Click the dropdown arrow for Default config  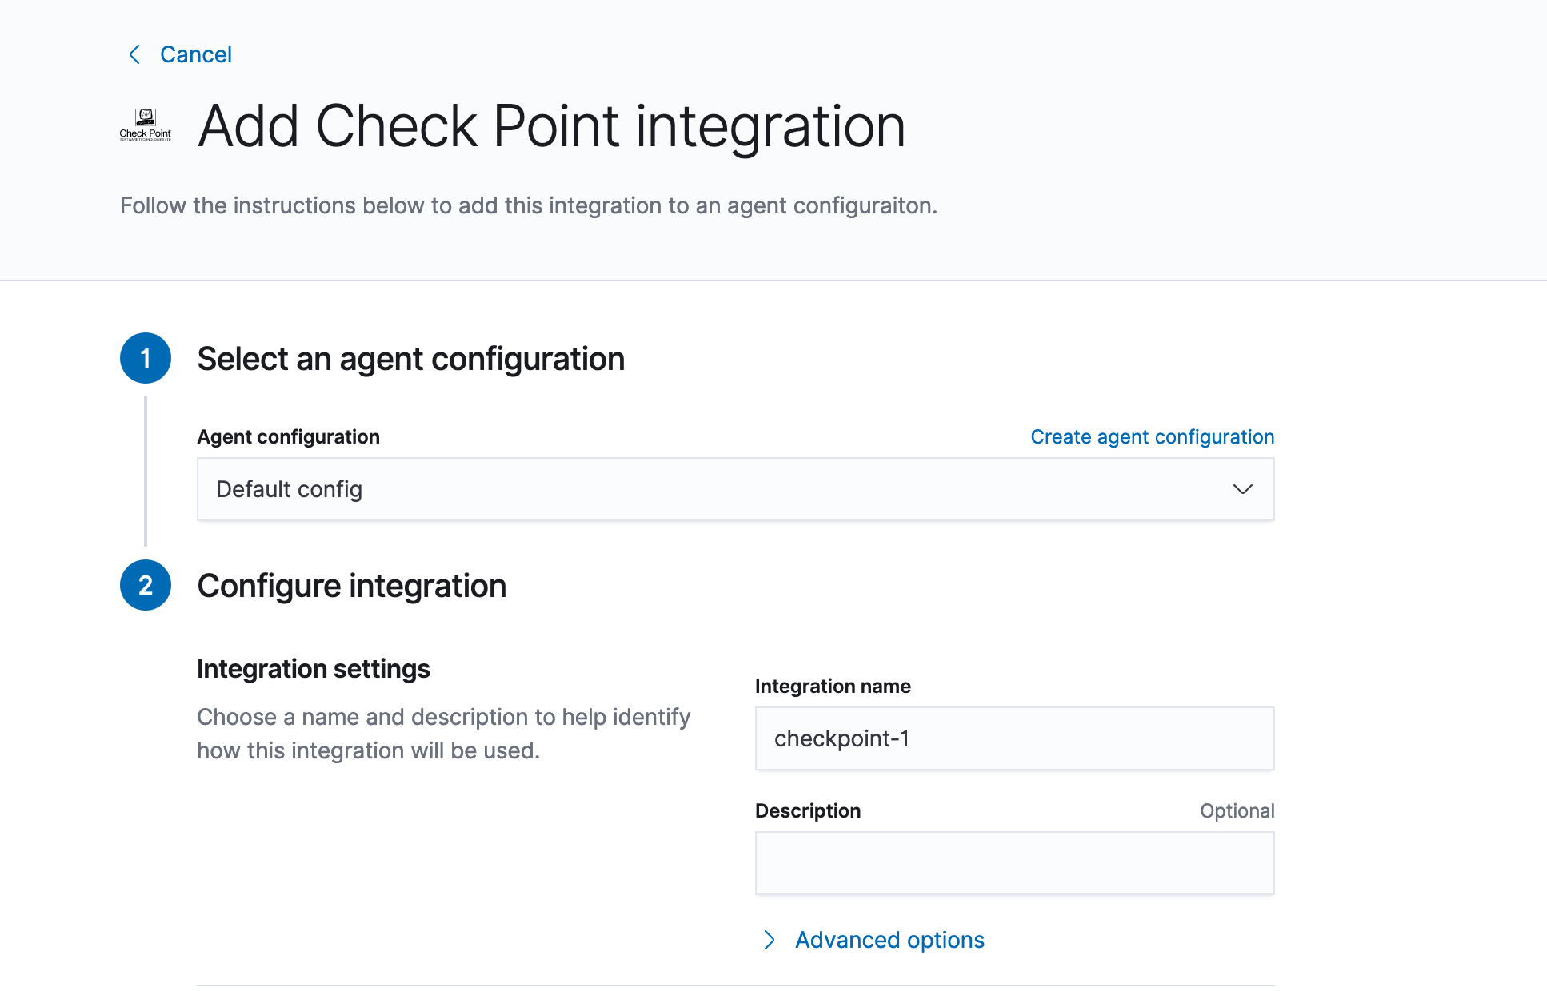tap(1241, 489)
